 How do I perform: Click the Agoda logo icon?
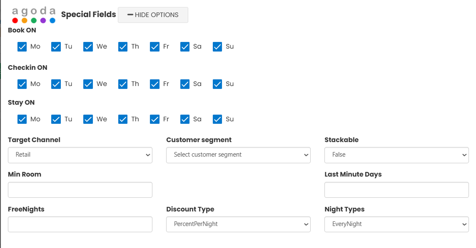click(x=34, y=15)
